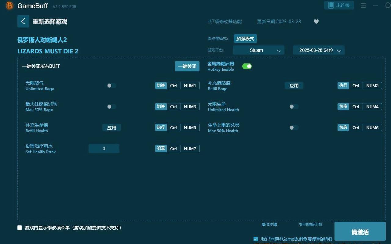The image size is (391, 244).
Task: Toggle 无限生命 Unlimited Health switch
Action: click(x=294, y=107)
